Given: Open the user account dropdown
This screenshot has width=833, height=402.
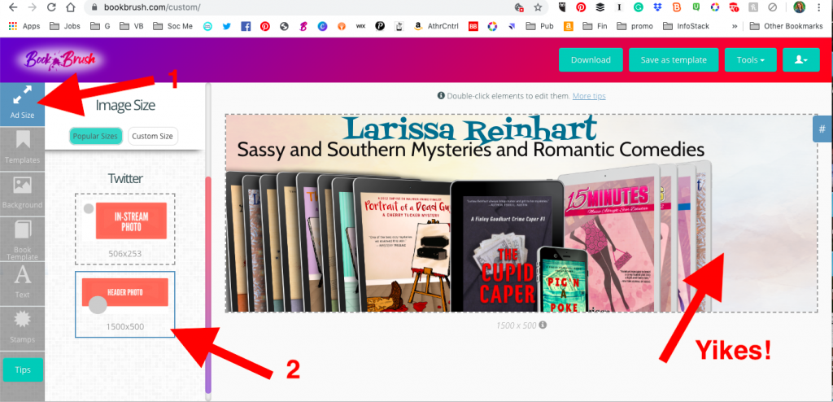Looking at the screenshot, I should click(x=800, y=60).
